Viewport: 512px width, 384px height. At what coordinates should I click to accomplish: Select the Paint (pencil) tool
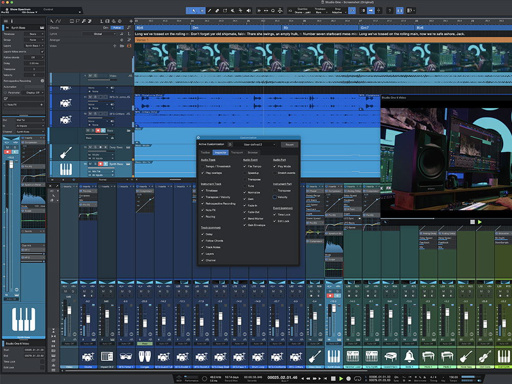click(x=208, y=10)
